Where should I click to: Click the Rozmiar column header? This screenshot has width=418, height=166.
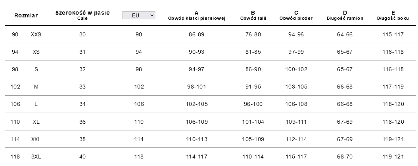[26, 16]
